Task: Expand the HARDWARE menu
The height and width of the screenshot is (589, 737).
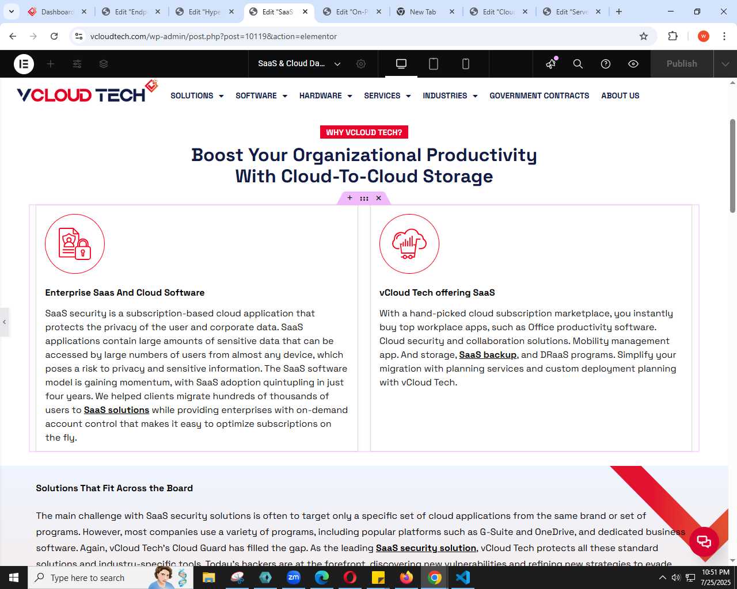Action: (x=326, y=95)
